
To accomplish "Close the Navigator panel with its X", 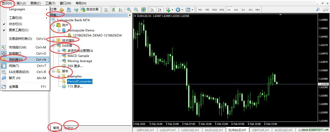I will tap(130, 15).
